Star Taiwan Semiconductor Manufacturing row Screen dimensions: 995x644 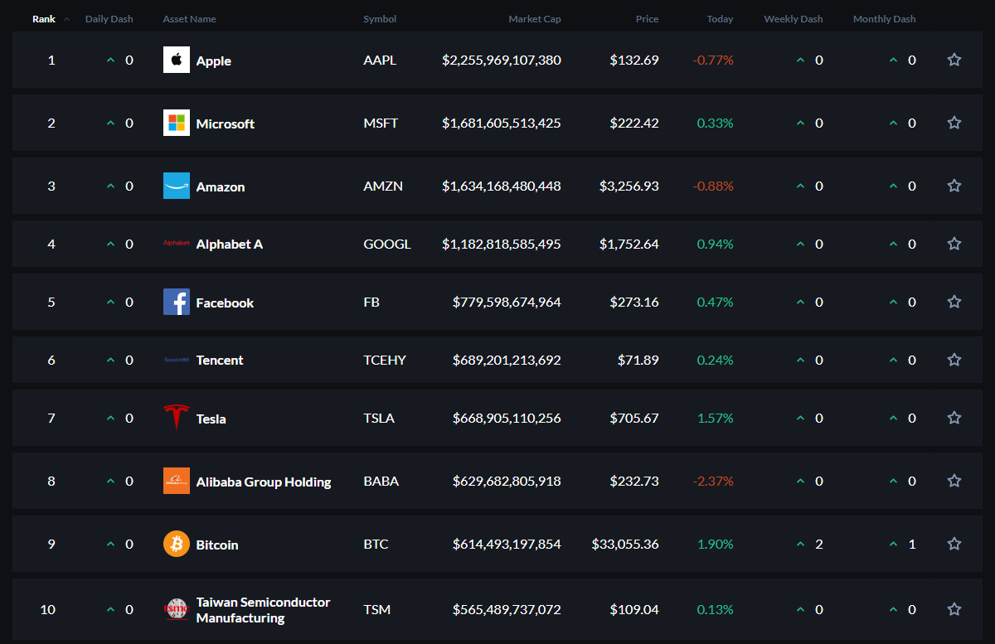click(x=954, y=609)
